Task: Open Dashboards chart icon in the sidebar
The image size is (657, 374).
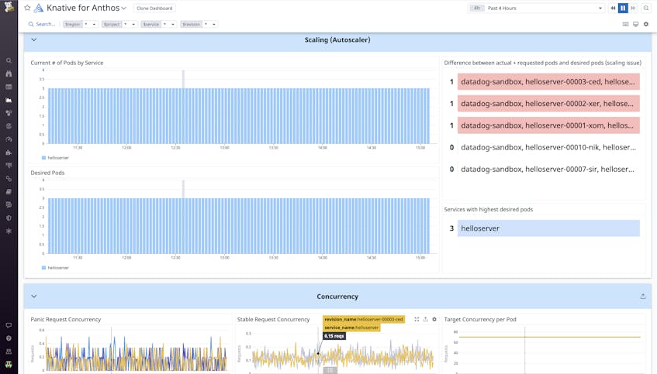Action: (9, 100)
